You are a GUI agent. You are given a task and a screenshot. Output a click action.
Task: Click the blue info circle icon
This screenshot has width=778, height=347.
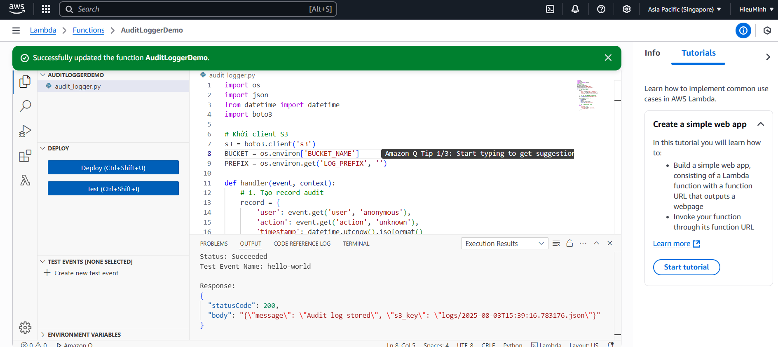coord(743,30)
